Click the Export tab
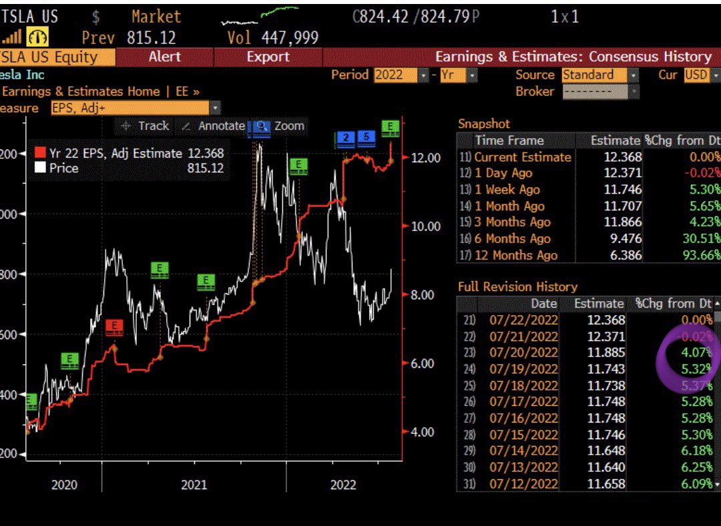This screenshot has height=526, width=721. pos(268,57)
